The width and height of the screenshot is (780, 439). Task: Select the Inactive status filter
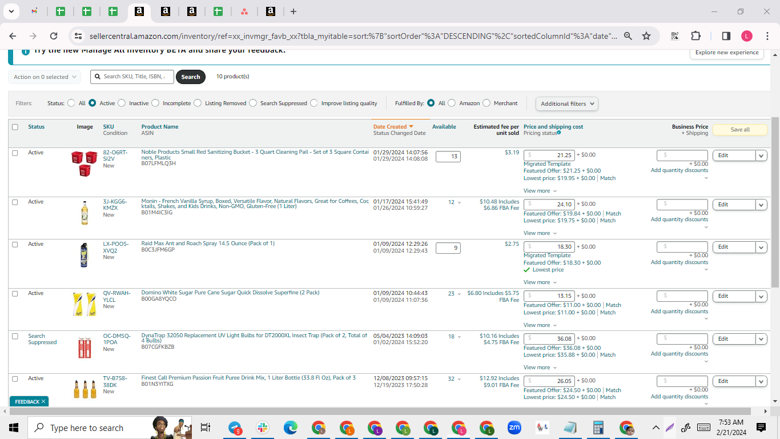point(122,103)
